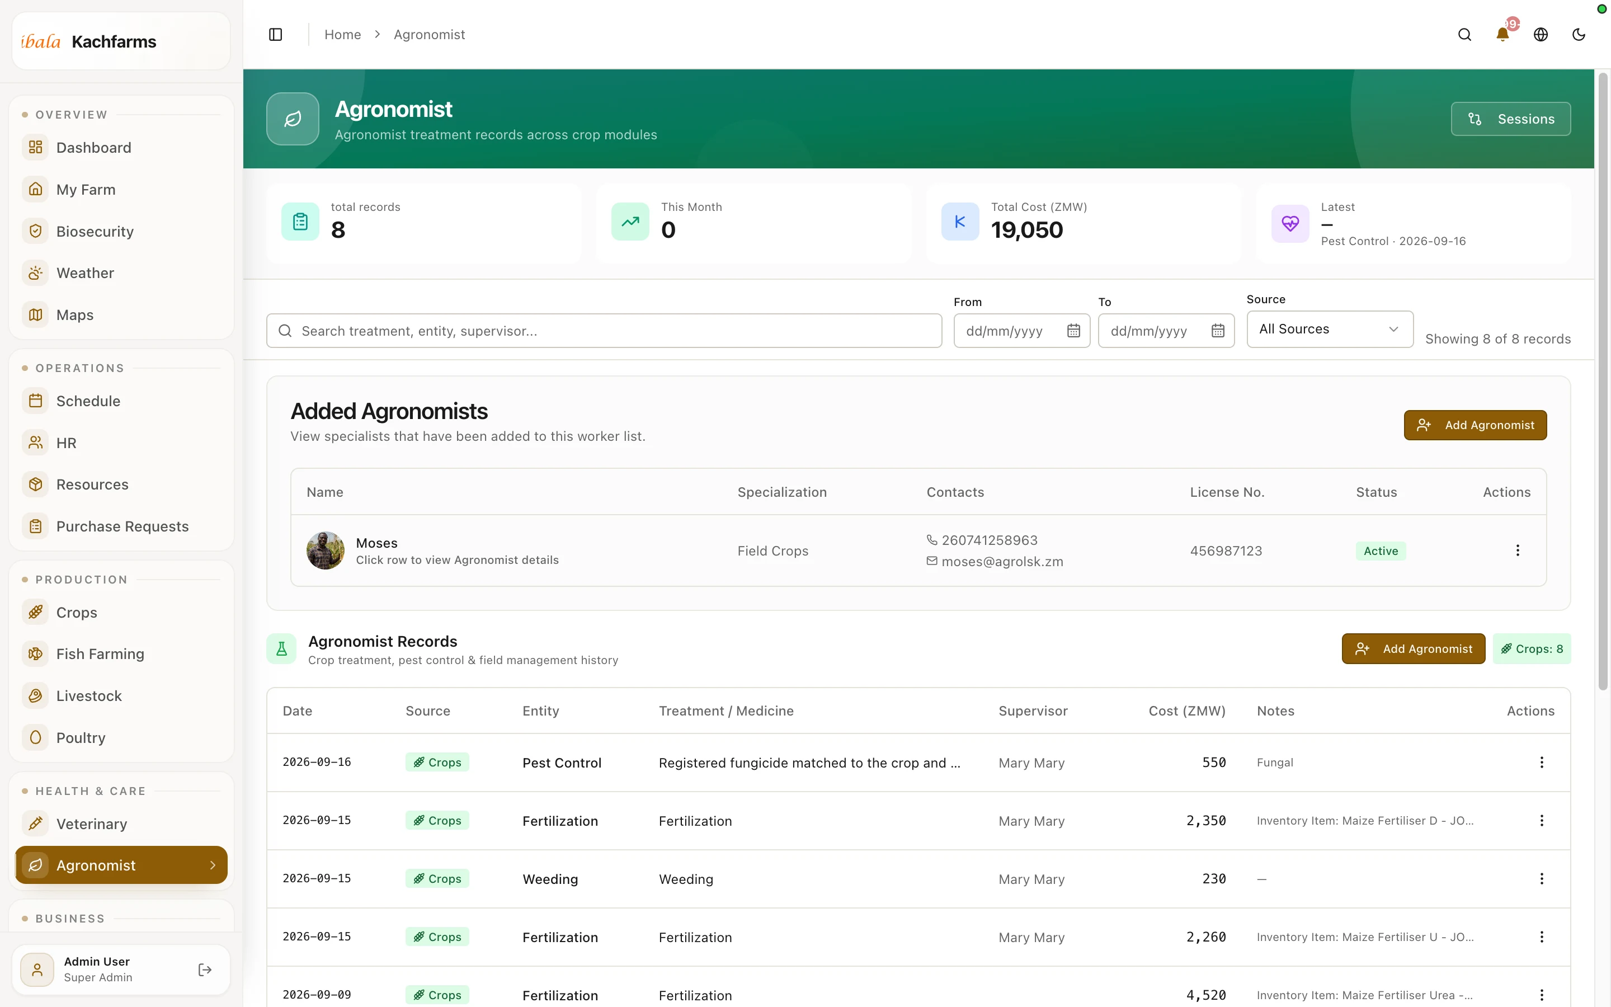
Task: Open the All Sources dropdown
Action: pyautogui.click(x=1330, y=329)
